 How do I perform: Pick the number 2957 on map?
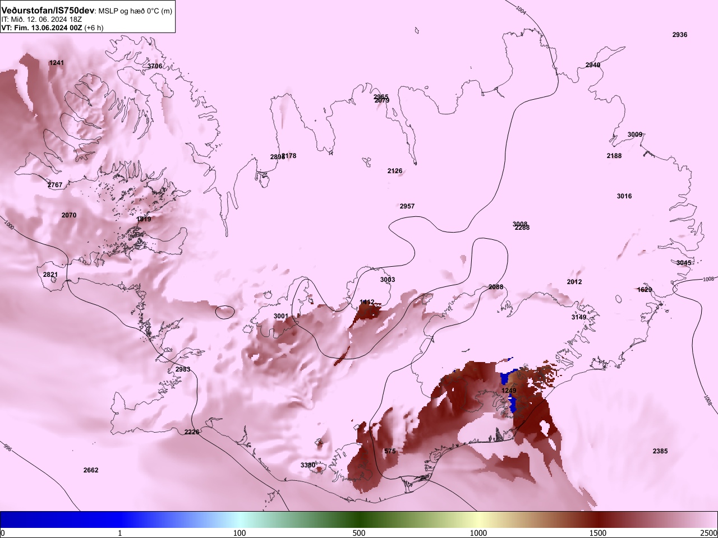[x=407, y=206]
